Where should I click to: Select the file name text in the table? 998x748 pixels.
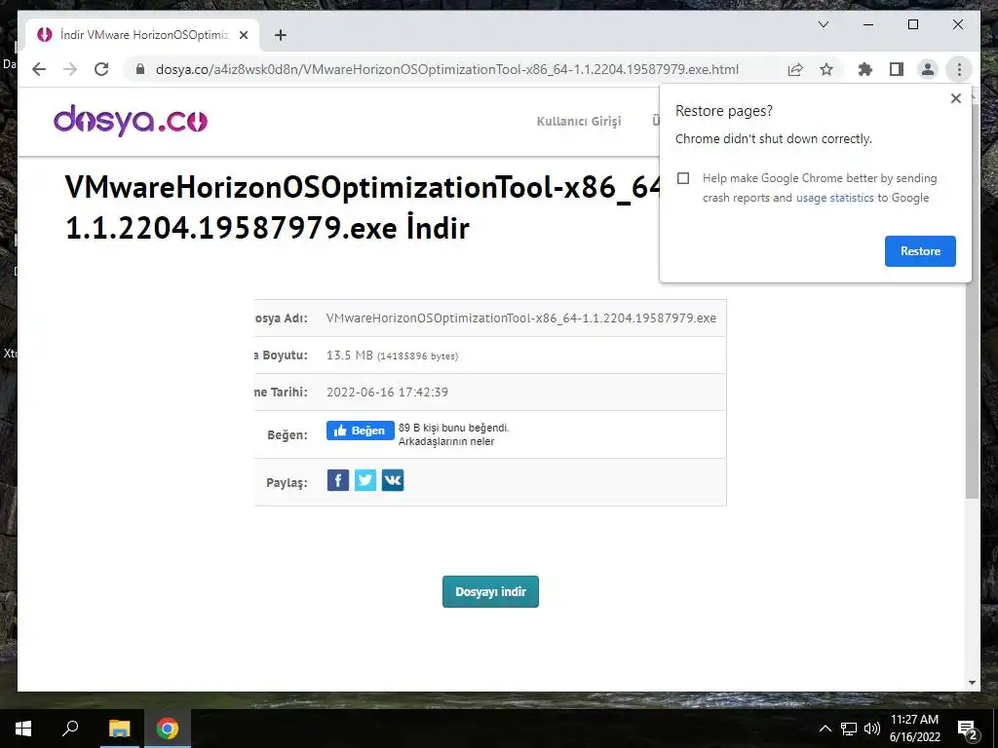tap(520, 318)
